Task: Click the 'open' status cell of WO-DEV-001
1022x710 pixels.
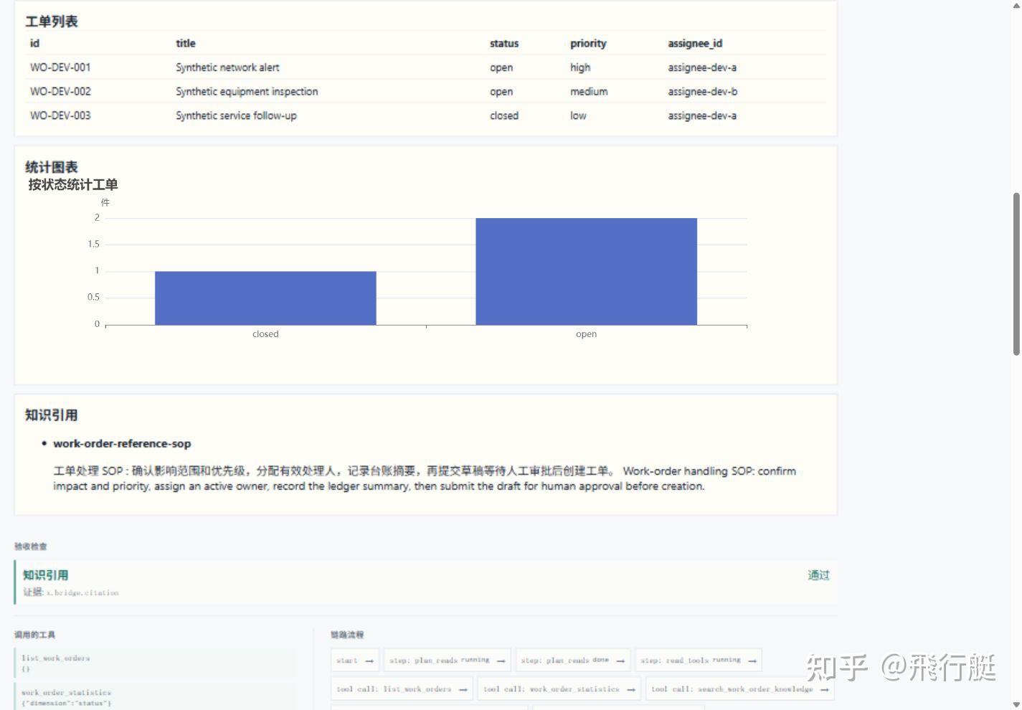Action: click(501, 67)
